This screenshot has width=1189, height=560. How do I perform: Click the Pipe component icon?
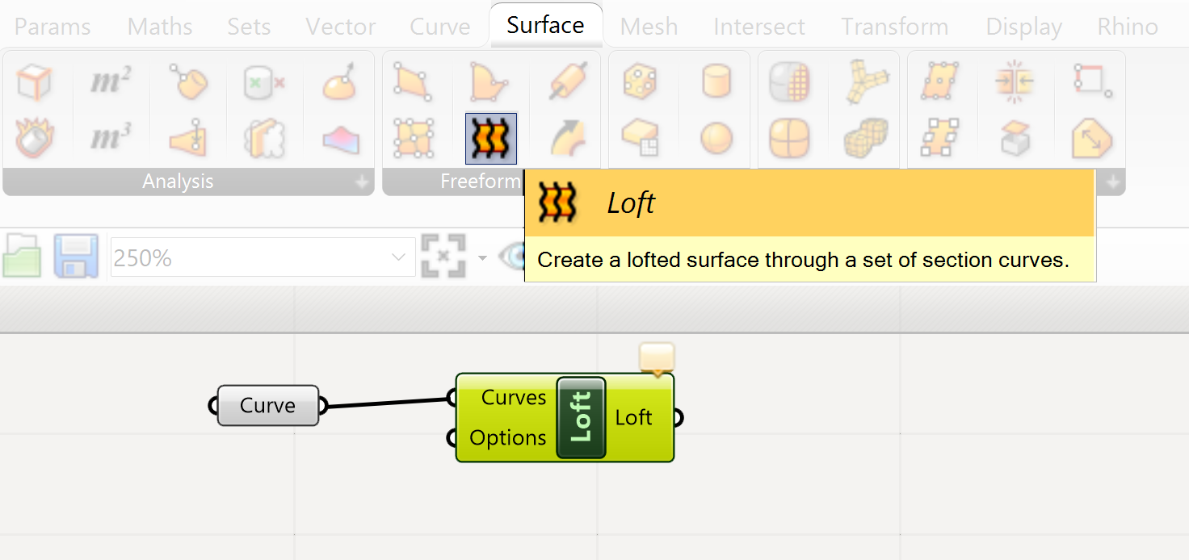pos(567,82)
